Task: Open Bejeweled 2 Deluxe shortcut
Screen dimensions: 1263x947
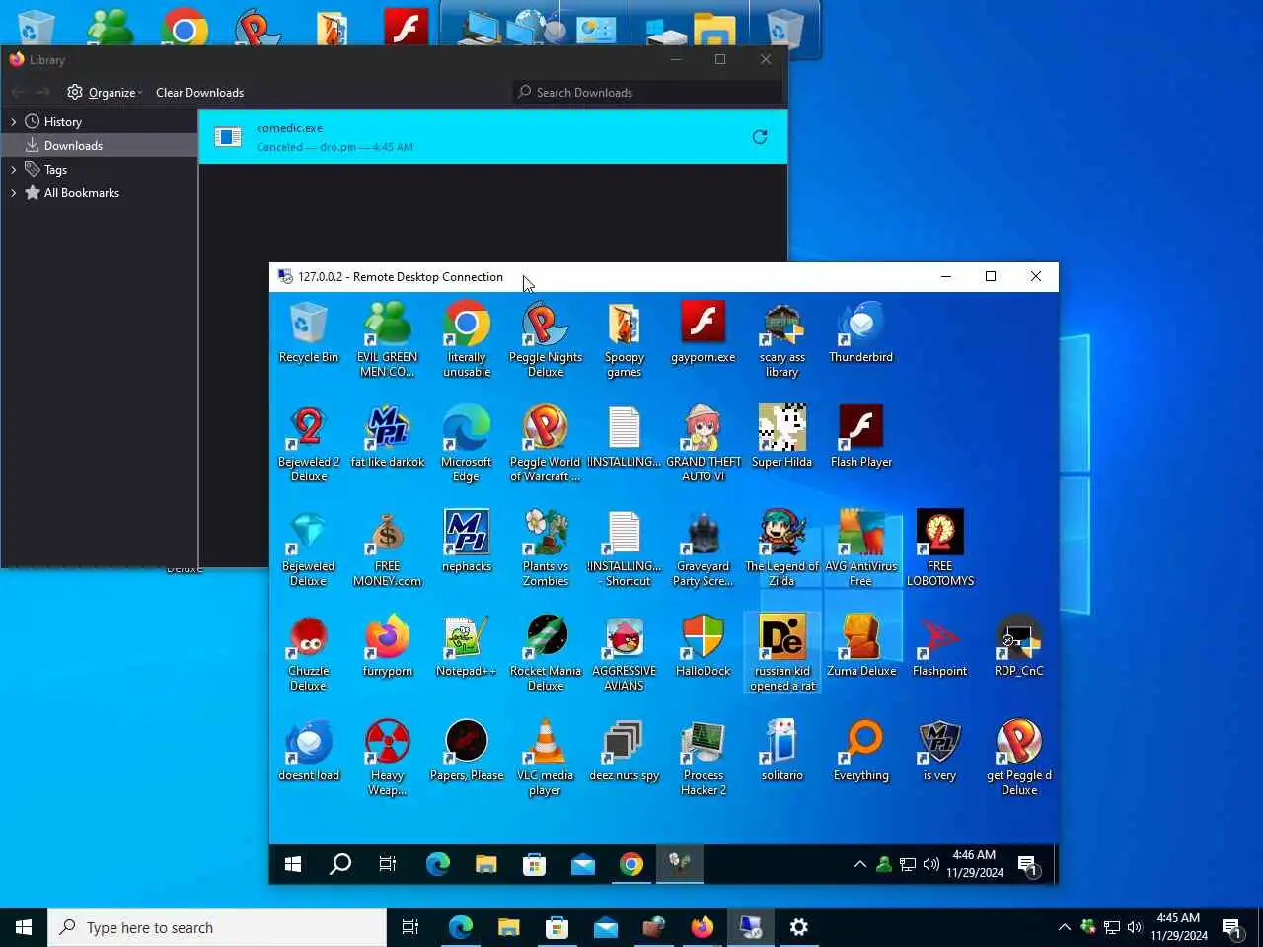Action: coord(308,444)
